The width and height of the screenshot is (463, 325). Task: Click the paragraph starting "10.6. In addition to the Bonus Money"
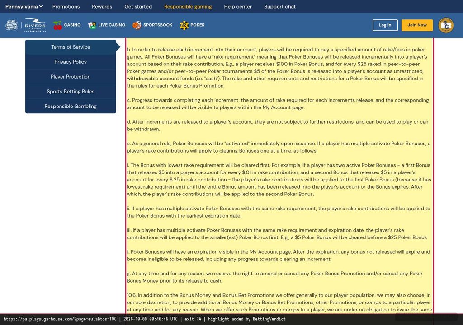pyautogui.click(x=279, y=302)
